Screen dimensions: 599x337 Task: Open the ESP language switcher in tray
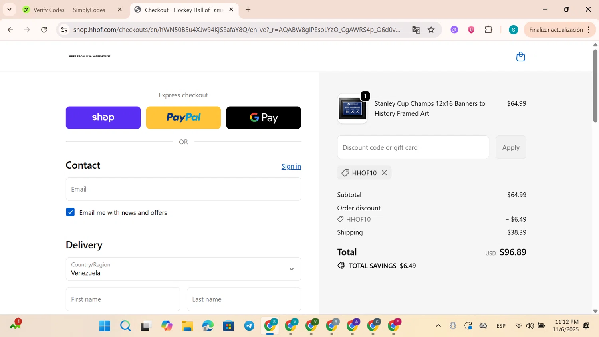coord(501,326)
